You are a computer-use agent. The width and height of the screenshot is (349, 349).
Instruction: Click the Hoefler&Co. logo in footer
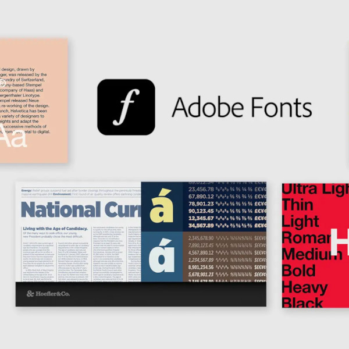(47, 294)
